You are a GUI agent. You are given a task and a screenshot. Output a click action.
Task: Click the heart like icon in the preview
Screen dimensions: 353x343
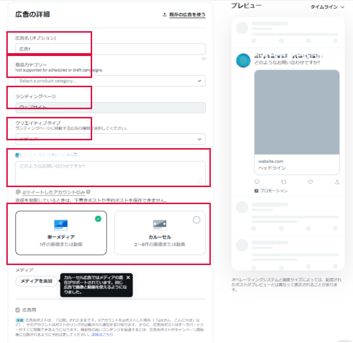coord(310,182)
